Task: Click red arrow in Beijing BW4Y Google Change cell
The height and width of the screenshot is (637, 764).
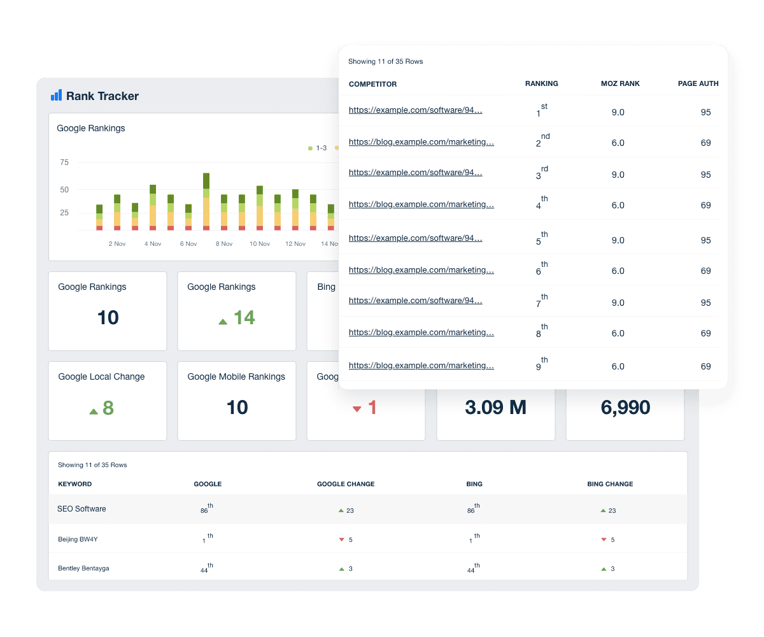Action: [341, 540]
